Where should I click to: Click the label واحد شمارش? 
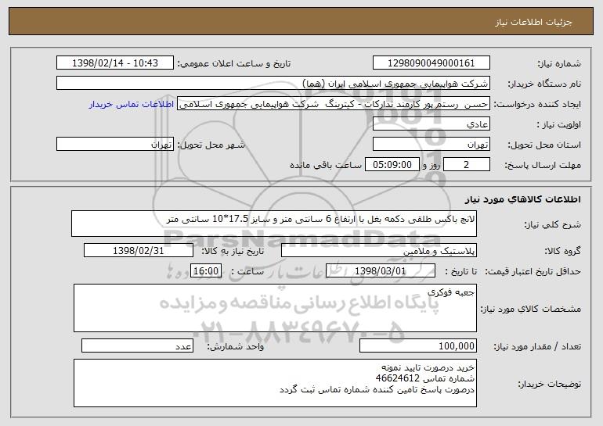236,346
